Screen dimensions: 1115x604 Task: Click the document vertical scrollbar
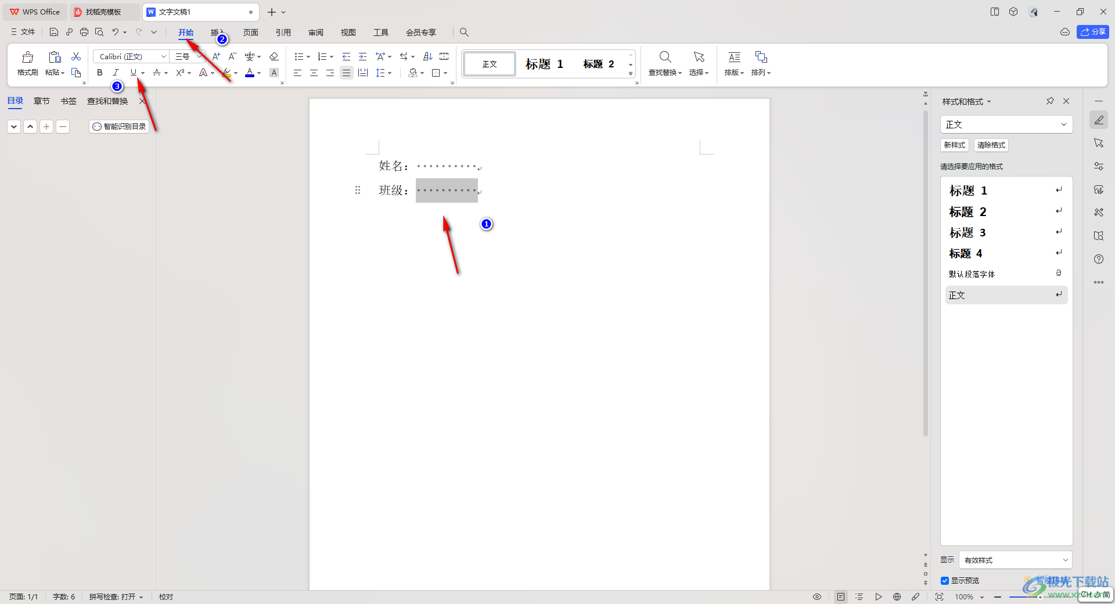click(x=926, y=273)
